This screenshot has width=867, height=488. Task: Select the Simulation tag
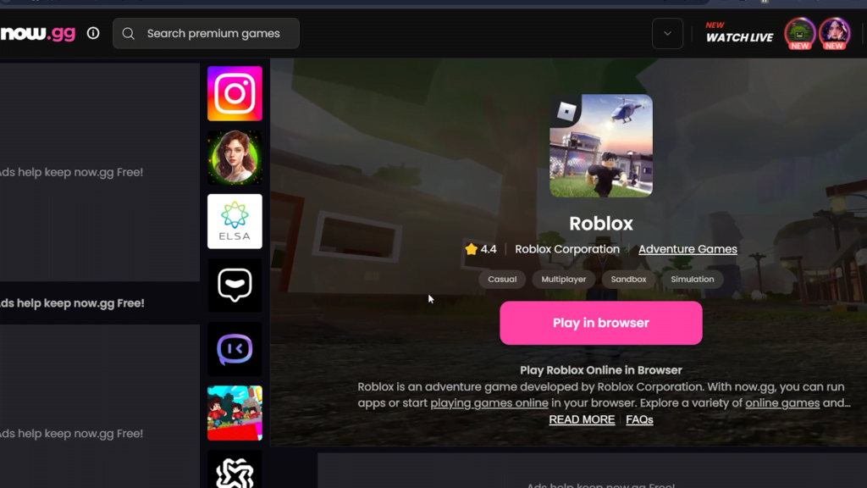pyautogui.click(x=693, y=280)
